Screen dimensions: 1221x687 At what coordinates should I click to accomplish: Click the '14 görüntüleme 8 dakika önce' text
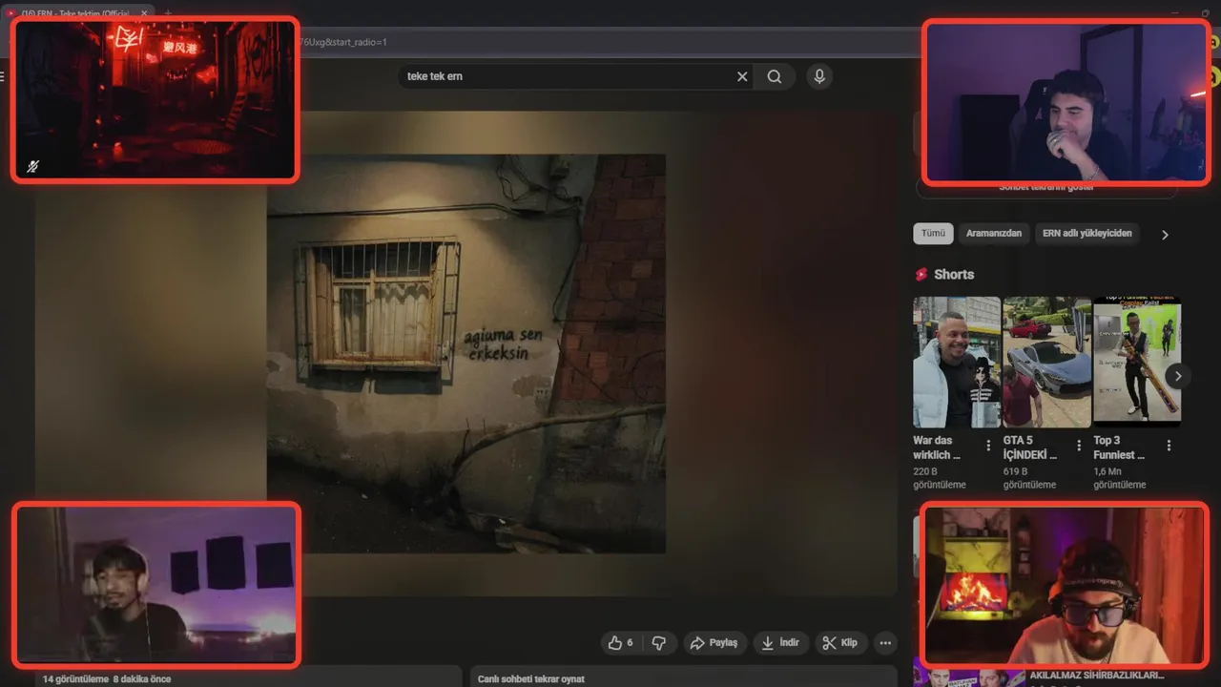107,679
